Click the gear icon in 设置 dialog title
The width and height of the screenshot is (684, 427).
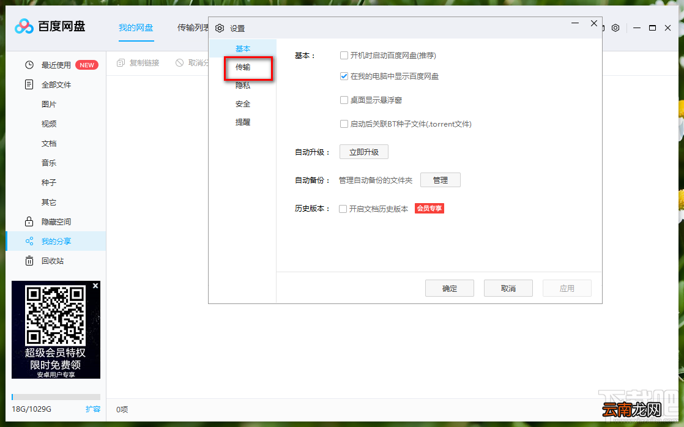[220, 28]
